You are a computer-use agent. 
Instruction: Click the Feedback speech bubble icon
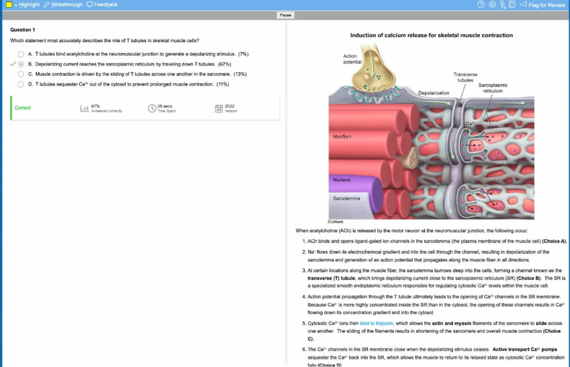pyautogui.click(x=90, y=5)
